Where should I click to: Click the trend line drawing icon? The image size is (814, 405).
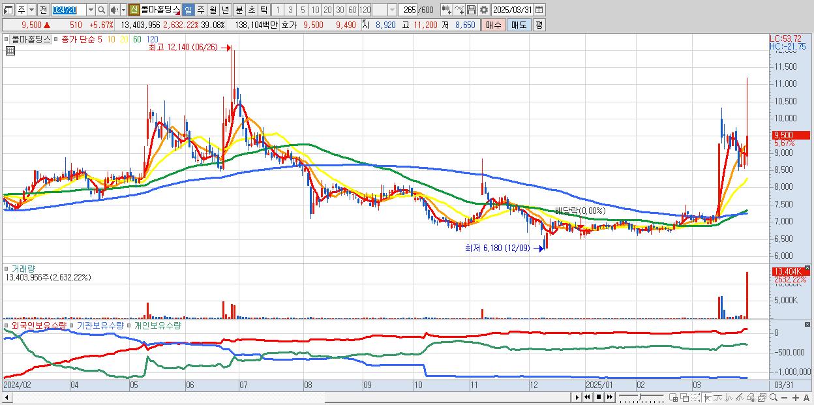pyautogui.click(x=718, y=397)
